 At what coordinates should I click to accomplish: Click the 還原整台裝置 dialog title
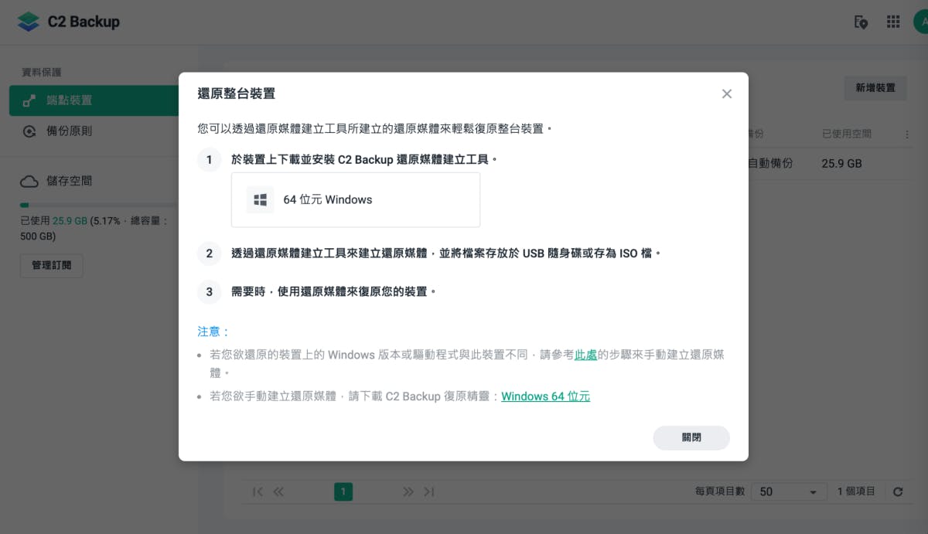click(237, 94)
